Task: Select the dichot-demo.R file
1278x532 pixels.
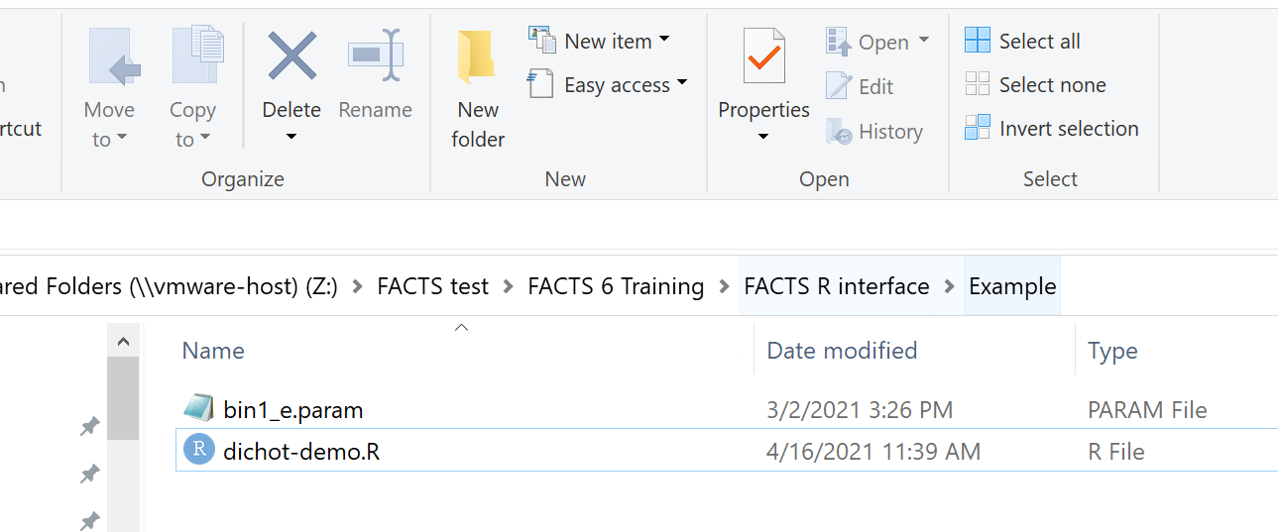Action: pos(301,452)
